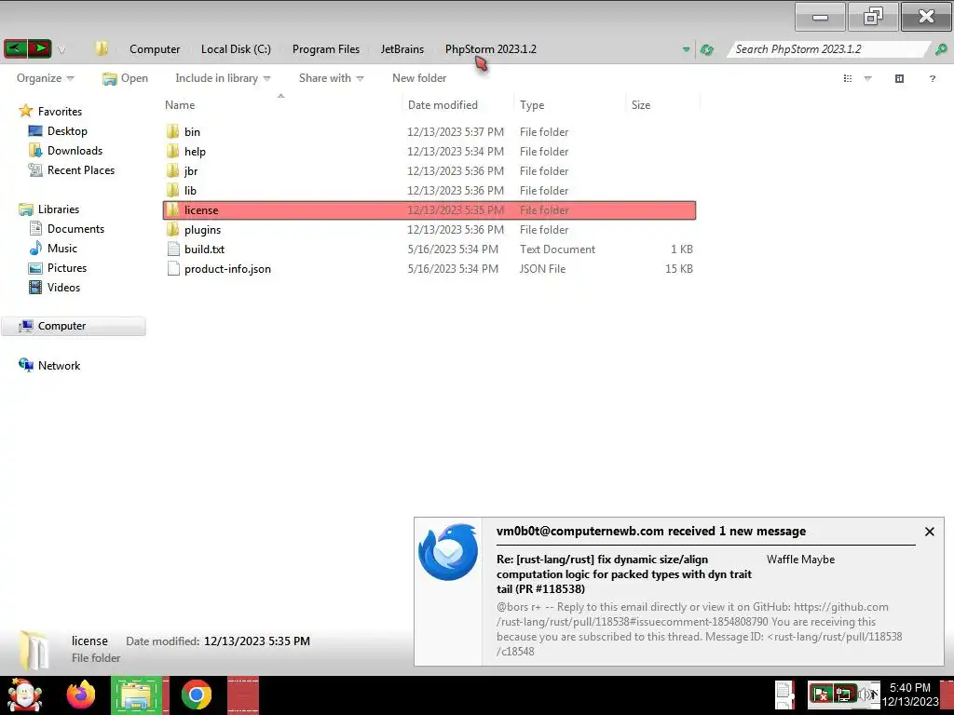The height and width of the screenshot is (715, 954).
Task: Navigate to Program Files breadcrumb
Action: pos(325,49)
